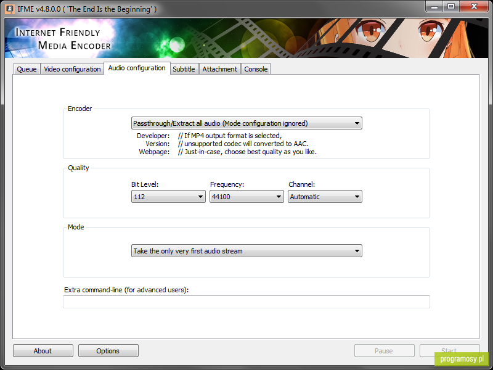Viewport: 493px width, 370px height.
Task: Open the audio Encoder dropdown
Action: 246,123
